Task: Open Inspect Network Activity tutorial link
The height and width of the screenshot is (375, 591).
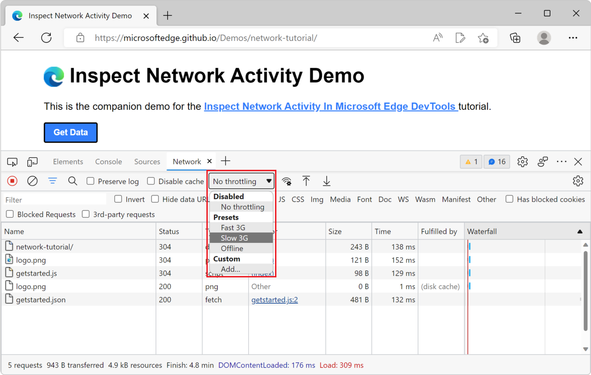Action: click(x=331, y=107)
